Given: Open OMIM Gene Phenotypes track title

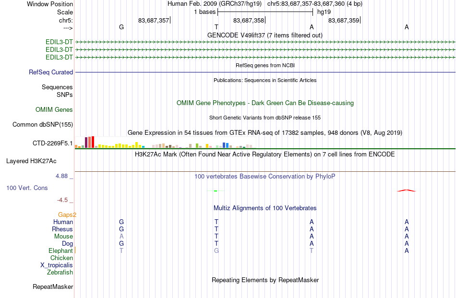Looking at the screenshot, I should tap(265, 103).
